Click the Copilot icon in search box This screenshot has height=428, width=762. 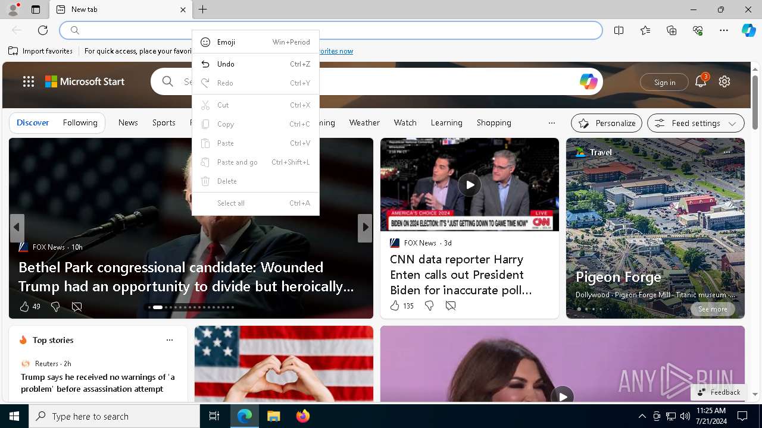[588, 81]
